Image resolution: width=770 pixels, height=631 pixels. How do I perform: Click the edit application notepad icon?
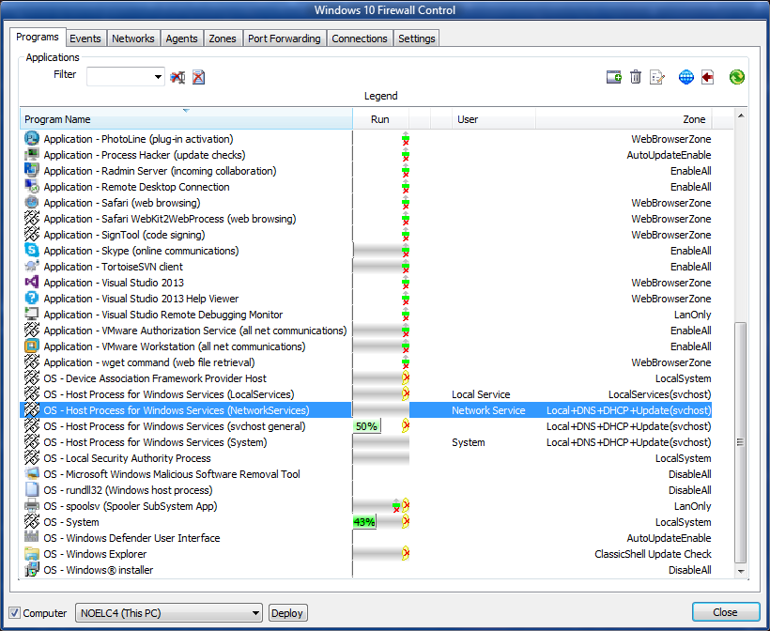click(x=657, y=77)
